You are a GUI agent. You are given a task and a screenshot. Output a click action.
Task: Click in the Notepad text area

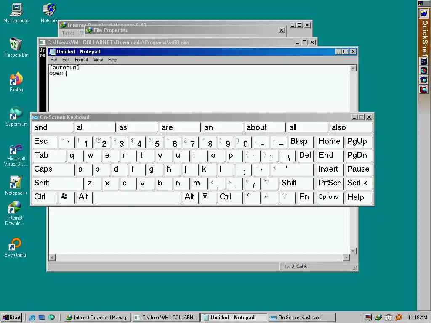[x=199, y=91]
